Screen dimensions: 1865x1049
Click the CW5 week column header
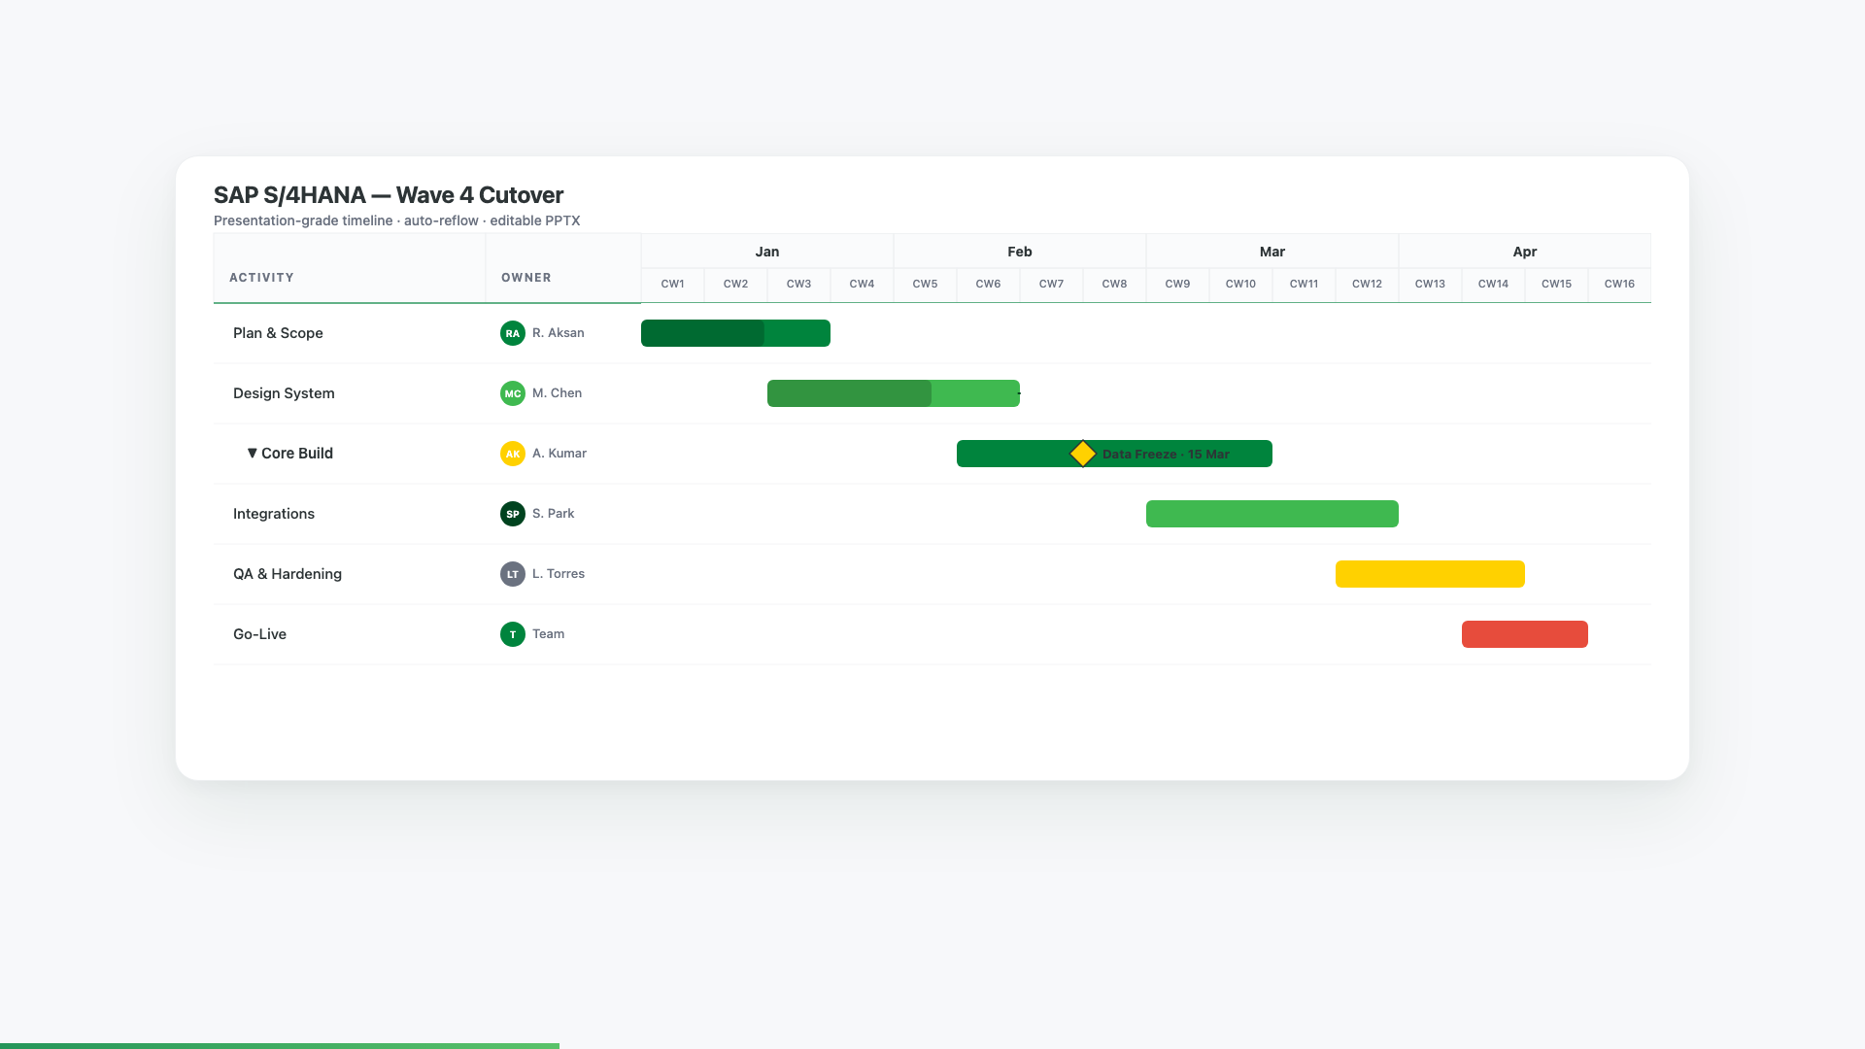pos(925,285)
